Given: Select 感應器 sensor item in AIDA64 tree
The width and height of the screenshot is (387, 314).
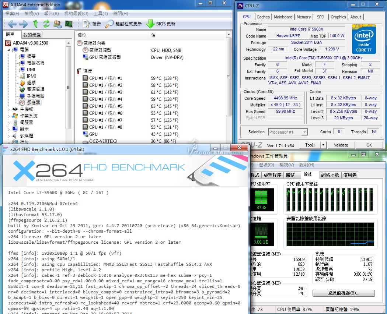Looking at the screenshot, I should (x=33, y=103).
